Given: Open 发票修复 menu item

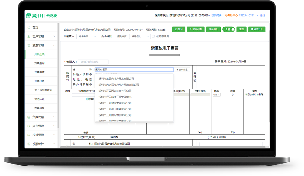Looking at the screenshot, I should (x=41, y=108).
